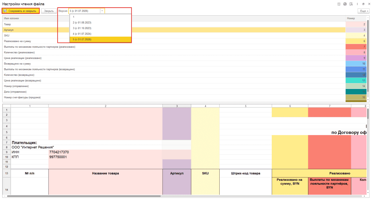This screenshot has width=373, height=200.
Task: Click the 997750001 value cell
Action: pyautogui.click(x=106, y=157)
